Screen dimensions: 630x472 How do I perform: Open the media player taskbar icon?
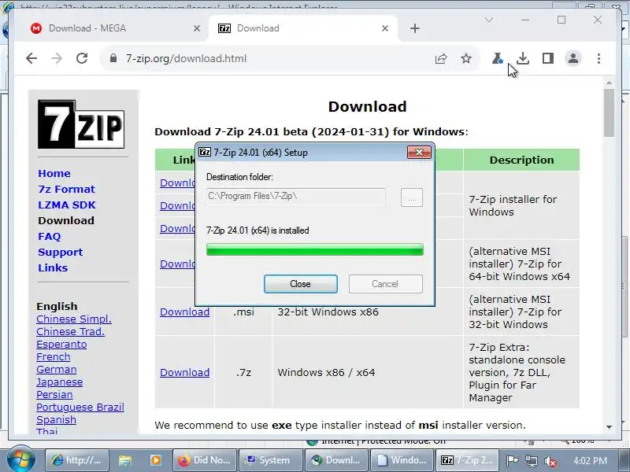(155, 460)
